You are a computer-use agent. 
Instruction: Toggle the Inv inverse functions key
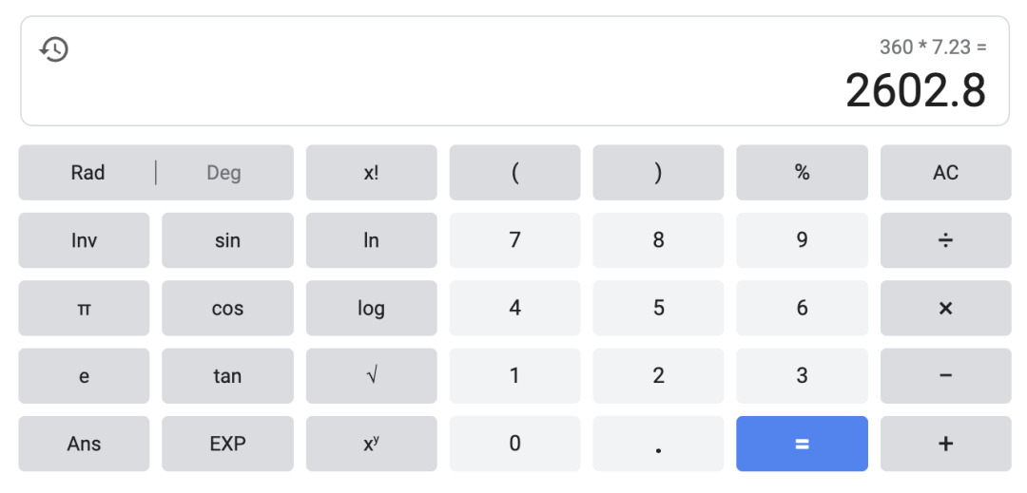click(84, 240)
